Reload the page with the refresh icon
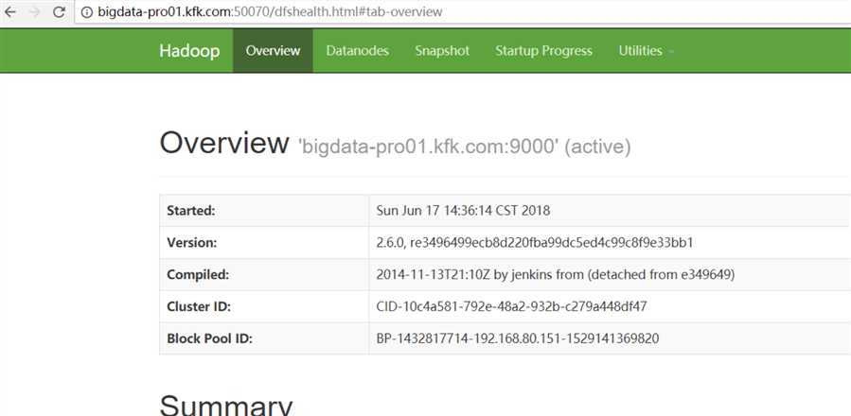This screenshot has height=416, width=851. pyautogui.click(x=59, y=11)
